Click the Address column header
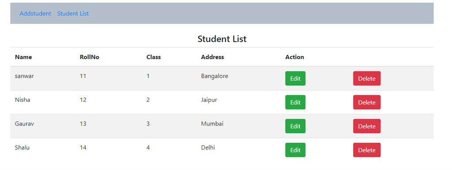Image resolution: width=452 pixels, height=170 pixels. tap(212, 57)
